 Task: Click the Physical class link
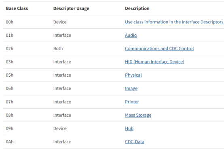tap(133, 75)
